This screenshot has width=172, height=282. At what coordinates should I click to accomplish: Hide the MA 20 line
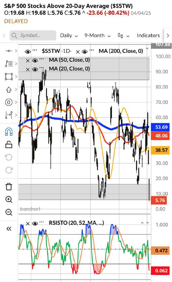[35, 69]
